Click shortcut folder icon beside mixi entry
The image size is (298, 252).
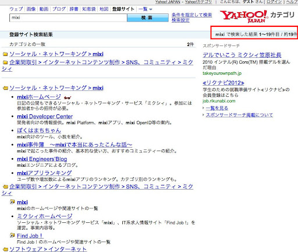pyautogui.click(x=12, y=202)
